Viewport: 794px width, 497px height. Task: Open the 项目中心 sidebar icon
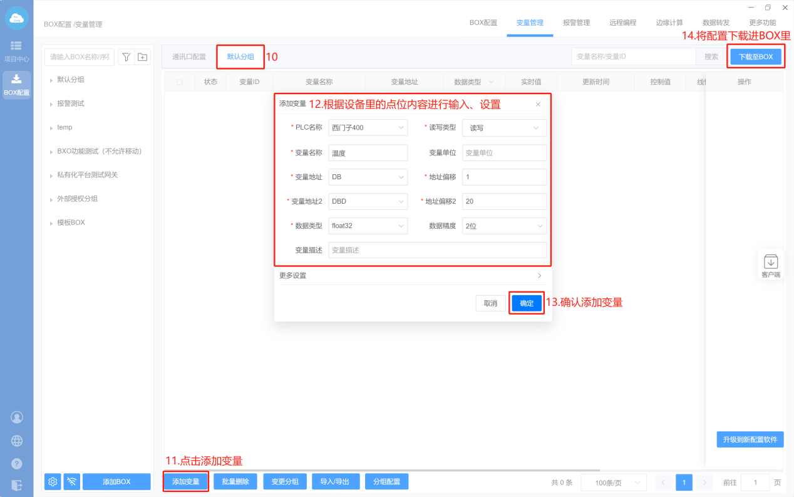pos(16,51)
